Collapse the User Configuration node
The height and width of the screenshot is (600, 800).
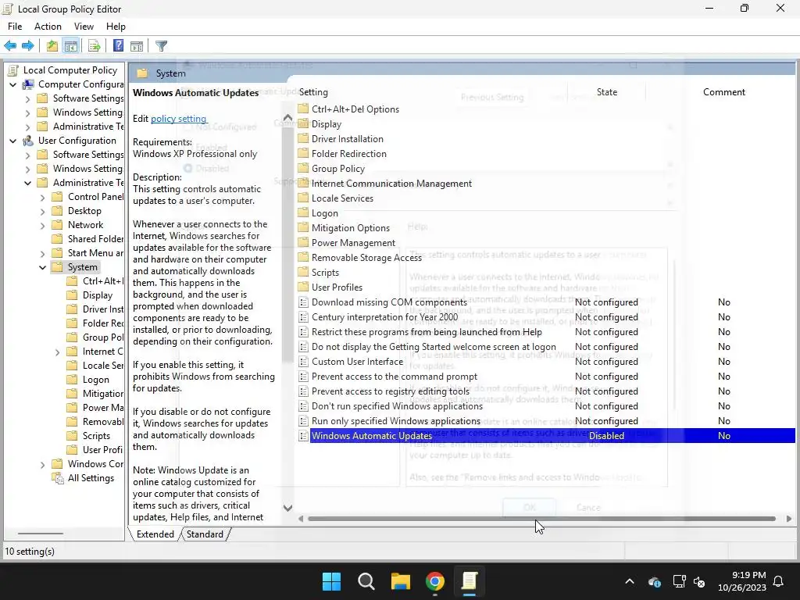click(13, 141)
